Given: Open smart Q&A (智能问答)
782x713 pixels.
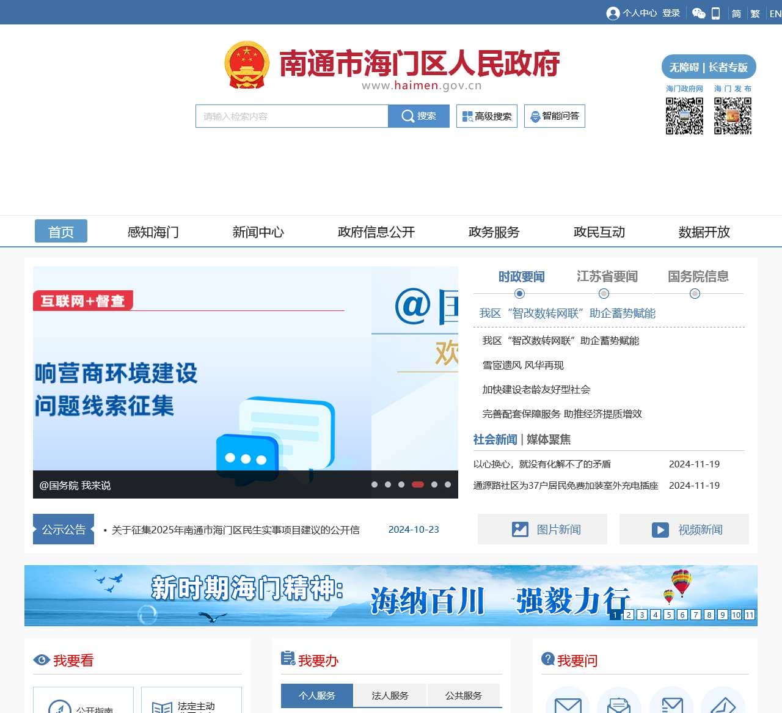Looking at the screenshot, I should [555, 116].
